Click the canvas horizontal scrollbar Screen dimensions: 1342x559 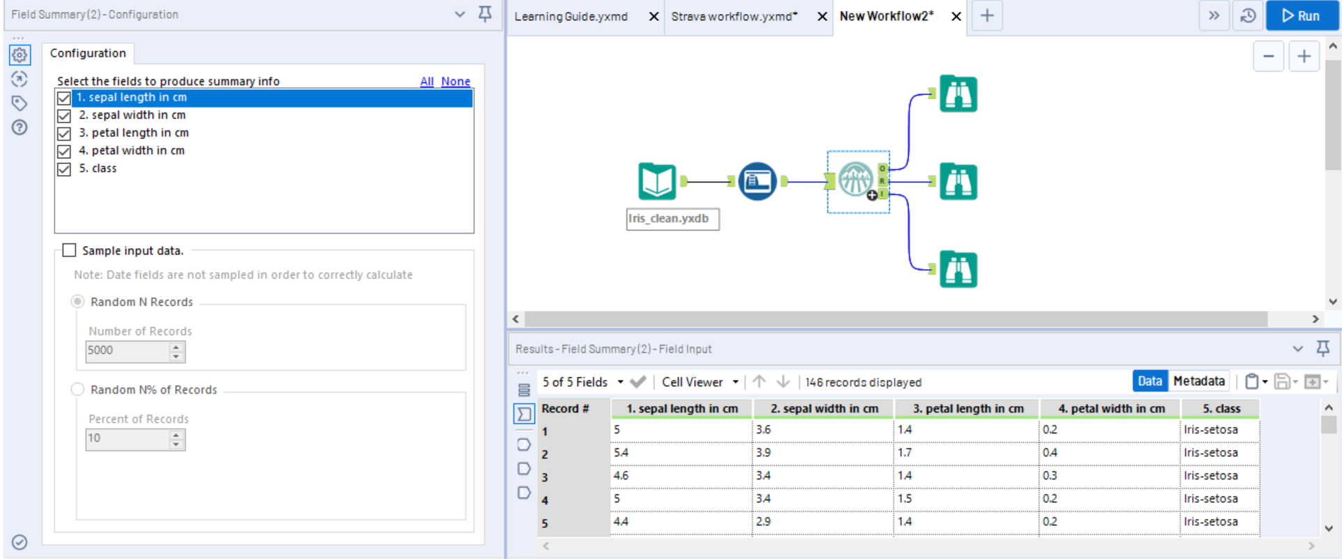tap(896, 319)
